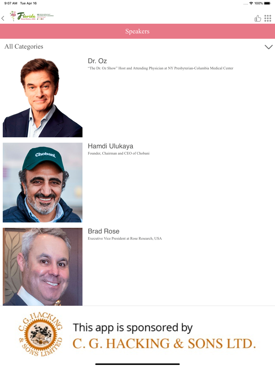Open Dr. Oz speaker photo

pos(43,97)
